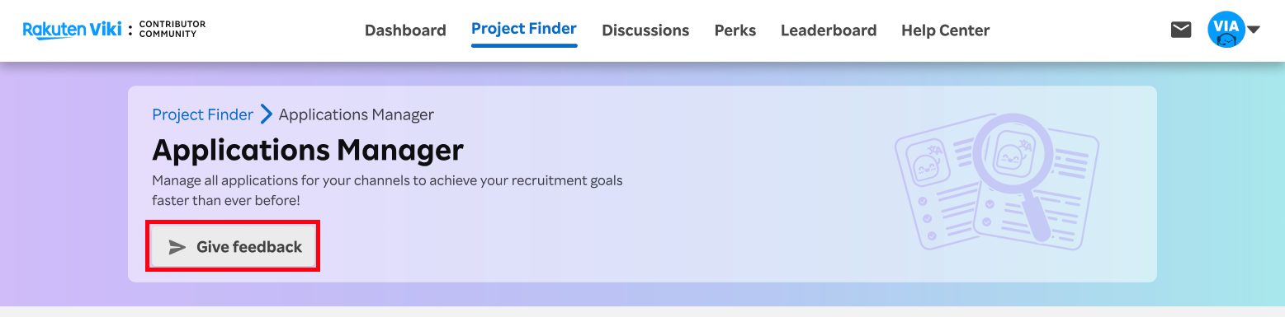Select the Project Finder tab
This screenshot has height=317, width=1285.
click(x=524, y=29)
